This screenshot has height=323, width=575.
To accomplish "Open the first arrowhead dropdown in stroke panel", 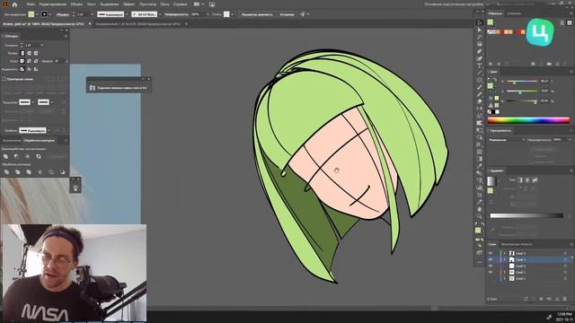I will click(32, 102).
